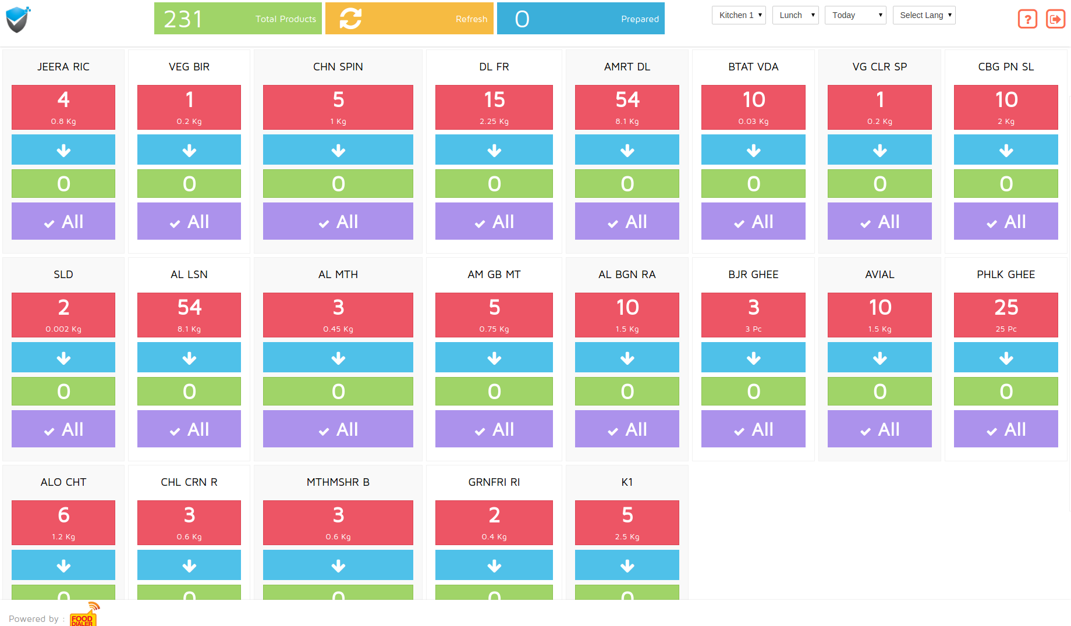Click the red 54 tile of AMRT DL
The image size is (1071, 626).
627,107
